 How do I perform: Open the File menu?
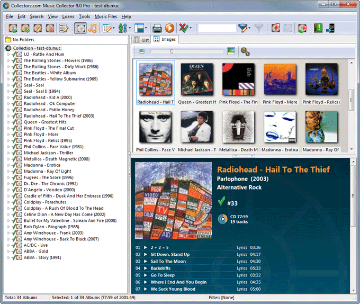pos(10,16)
